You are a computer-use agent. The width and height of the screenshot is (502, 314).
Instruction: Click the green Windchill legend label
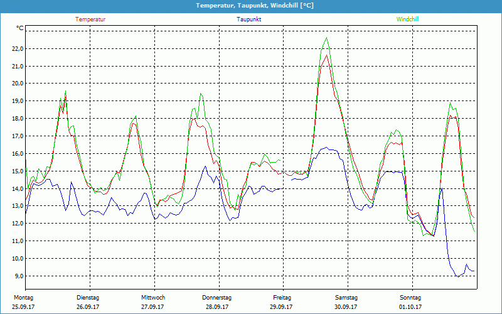click(x=407, y=19)
